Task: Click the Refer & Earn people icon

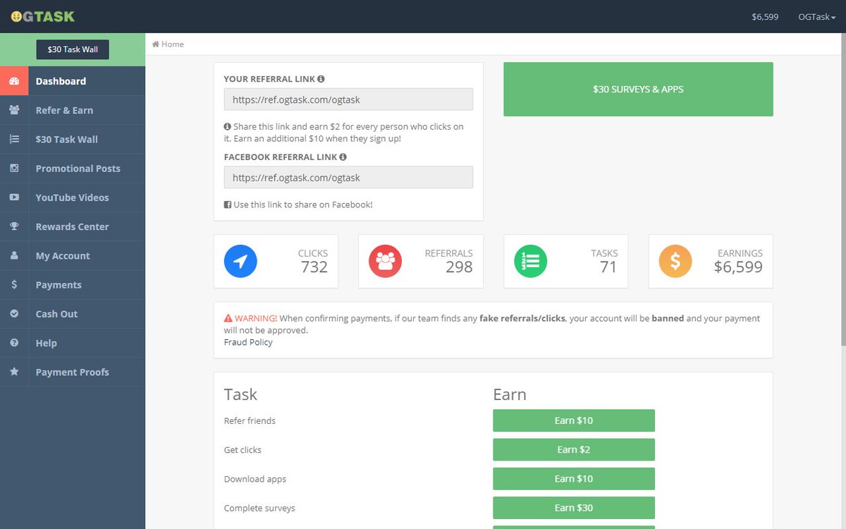Action: pyautogui.click(x=14, y=110)
